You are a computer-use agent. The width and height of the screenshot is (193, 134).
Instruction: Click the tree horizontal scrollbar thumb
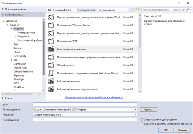point(18,94)
